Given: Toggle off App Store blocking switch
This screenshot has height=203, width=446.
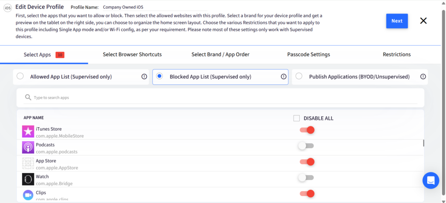Looking at the screenshot, I should click(307, 162).
